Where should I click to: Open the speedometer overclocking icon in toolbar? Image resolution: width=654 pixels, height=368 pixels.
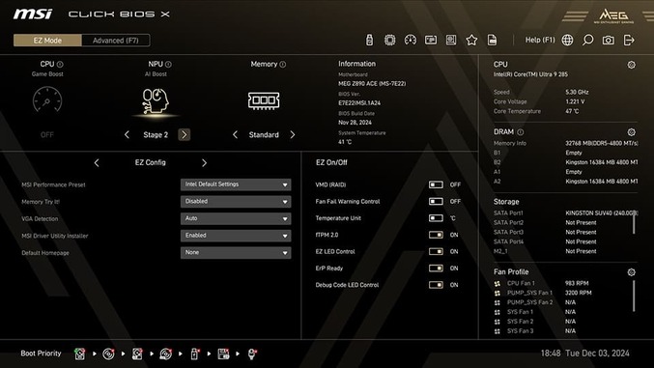tap(411, 40)
